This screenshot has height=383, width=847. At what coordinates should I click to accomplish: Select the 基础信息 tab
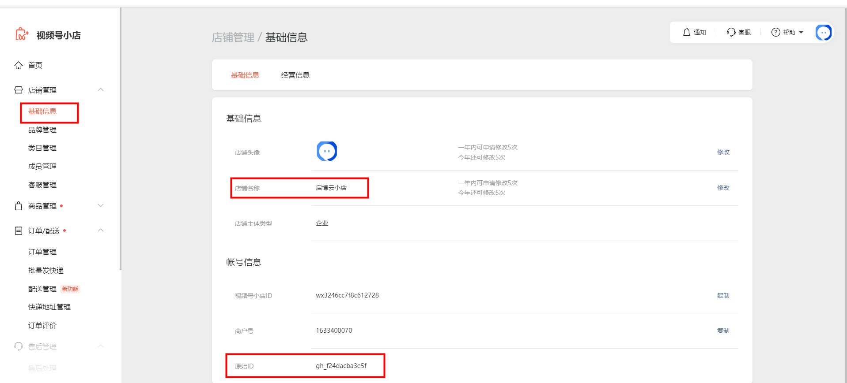[x=245, y=75]
